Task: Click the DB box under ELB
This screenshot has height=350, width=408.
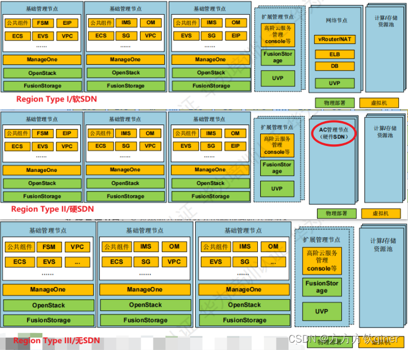Action: click(x=335, y=67)
